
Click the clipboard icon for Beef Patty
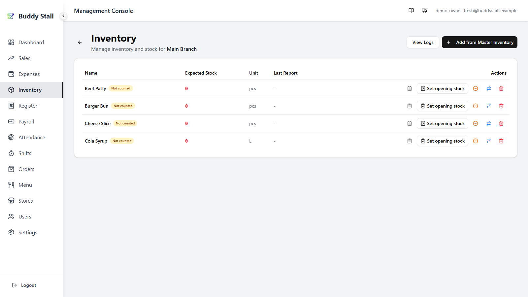pos(410,88)
